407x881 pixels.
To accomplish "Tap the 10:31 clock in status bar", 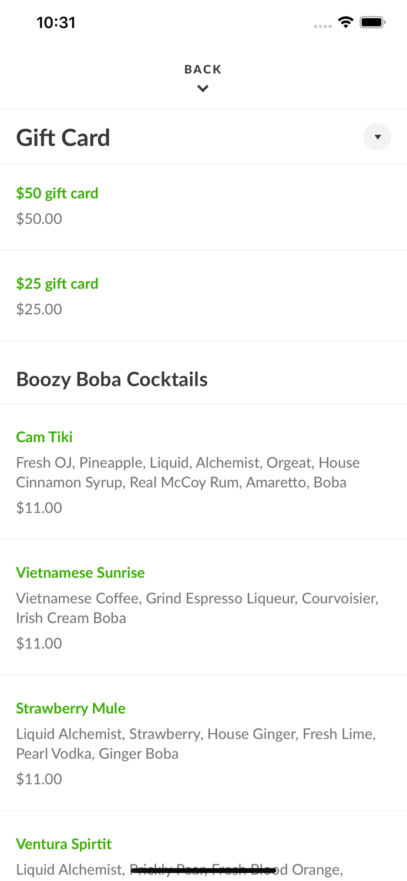I will (56, 22).
